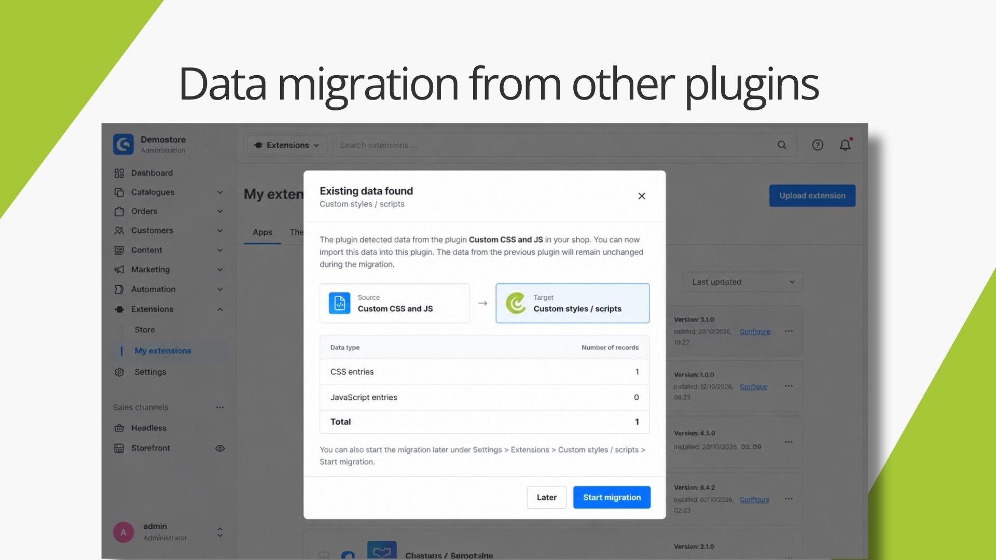The image size is (996, 560).
Task: Open Sales channels three-dot menu
Action: pyautogui.click(x=220, y=408)
